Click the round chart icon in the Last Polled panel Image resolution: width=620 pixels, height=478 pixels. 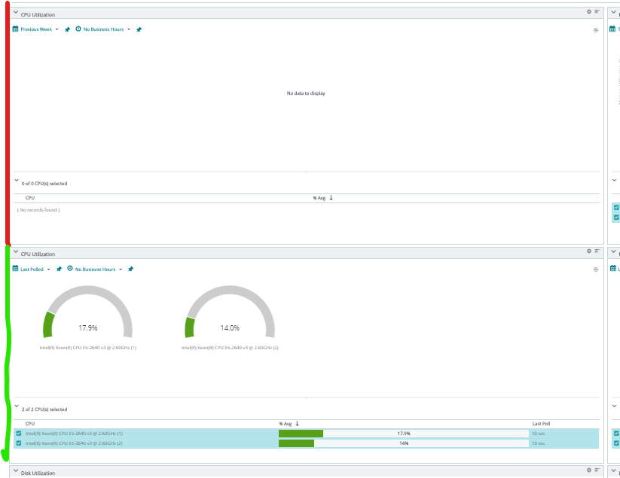point(596,269)
